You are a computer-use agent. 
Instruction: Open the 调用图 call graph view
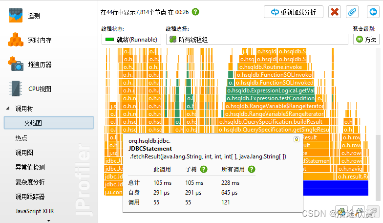pos(24,153)
